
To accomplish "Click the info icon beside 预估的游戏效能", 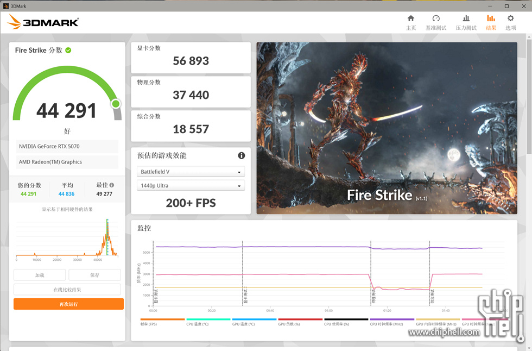I will tap(241, 155).
